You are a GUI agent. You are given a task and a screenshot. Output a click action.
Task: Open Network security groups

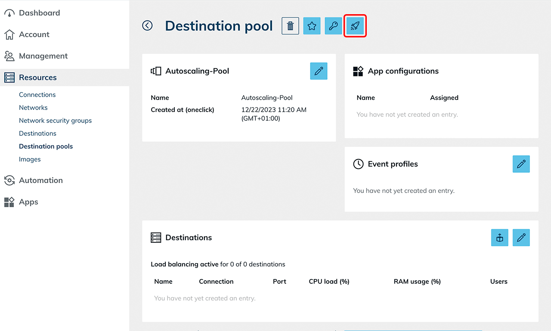click(x=55, y=120)
